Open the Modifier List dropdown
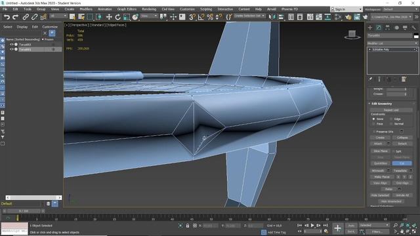420x236 pixels. click(392, 43)
